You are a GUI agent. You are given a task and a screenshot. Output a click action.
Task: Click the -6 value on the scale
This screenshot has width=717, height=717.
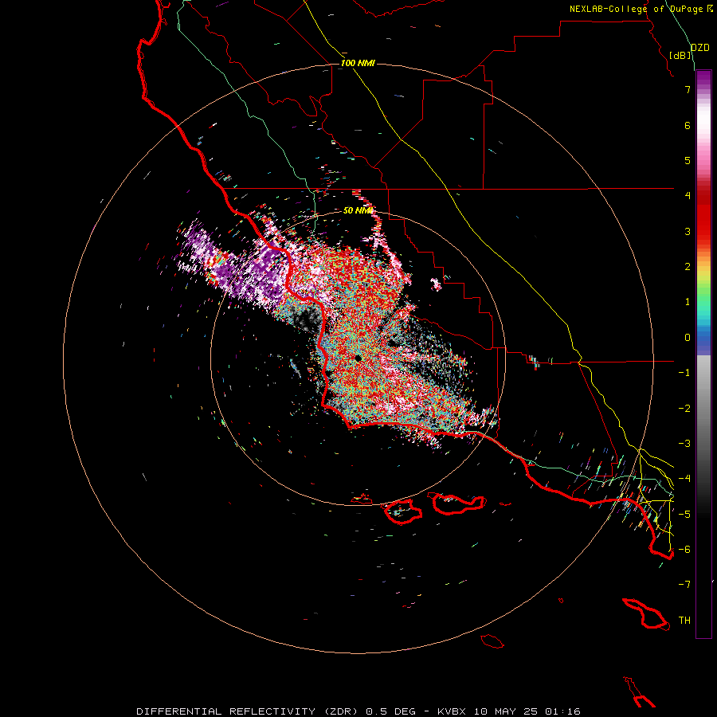point(684,550)
